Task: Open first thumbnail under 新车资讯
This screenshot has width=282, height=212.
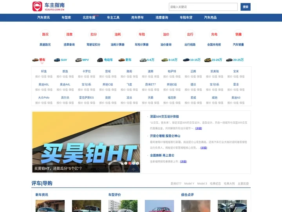Action: (x=50, y=206)
